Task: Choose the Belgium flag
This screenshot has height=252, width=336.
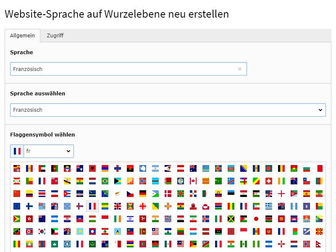Action: click(x=281, y=168)
